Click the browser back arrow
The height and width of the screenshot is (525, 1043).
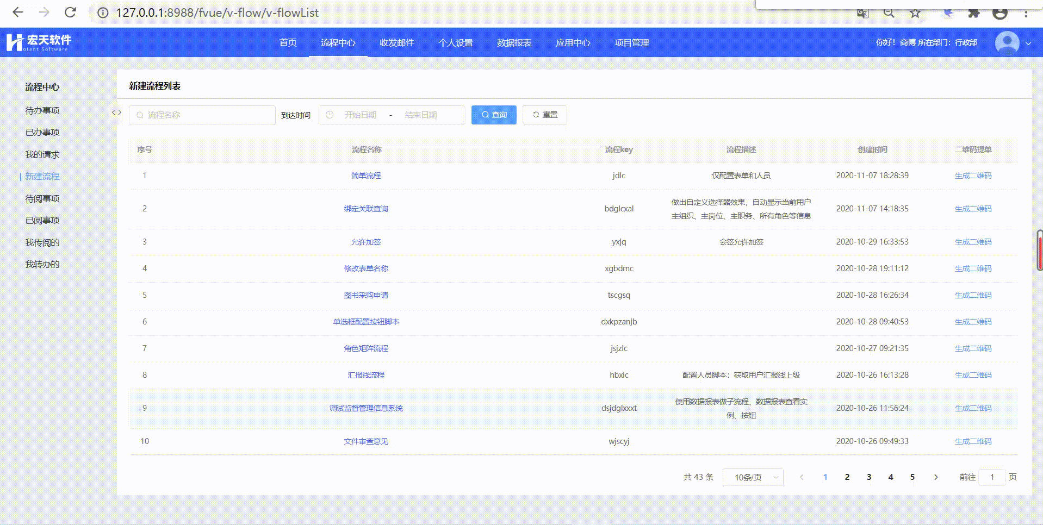tap(18, 12)
